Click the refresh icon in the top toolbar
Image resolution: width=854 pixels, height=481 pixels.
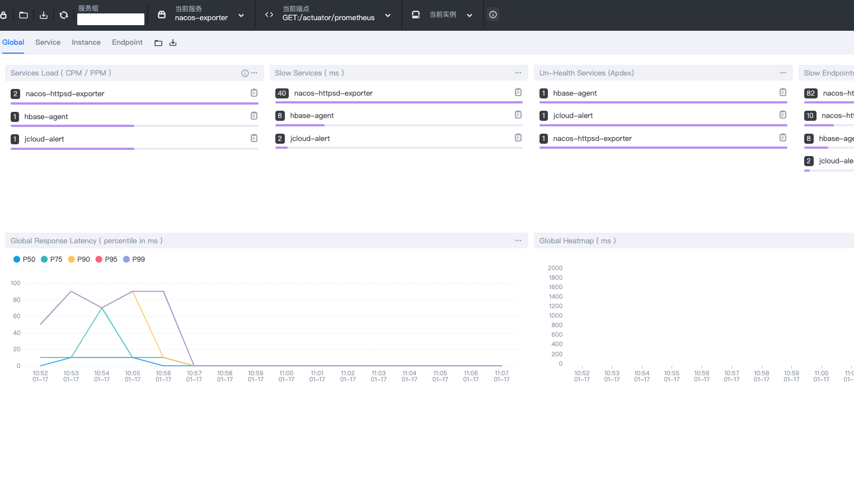click(x=64, y=15)
